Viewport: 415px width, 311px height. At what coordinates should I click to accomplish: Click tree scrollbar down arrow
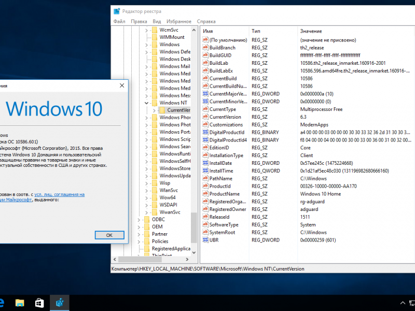tap(194, 252)
